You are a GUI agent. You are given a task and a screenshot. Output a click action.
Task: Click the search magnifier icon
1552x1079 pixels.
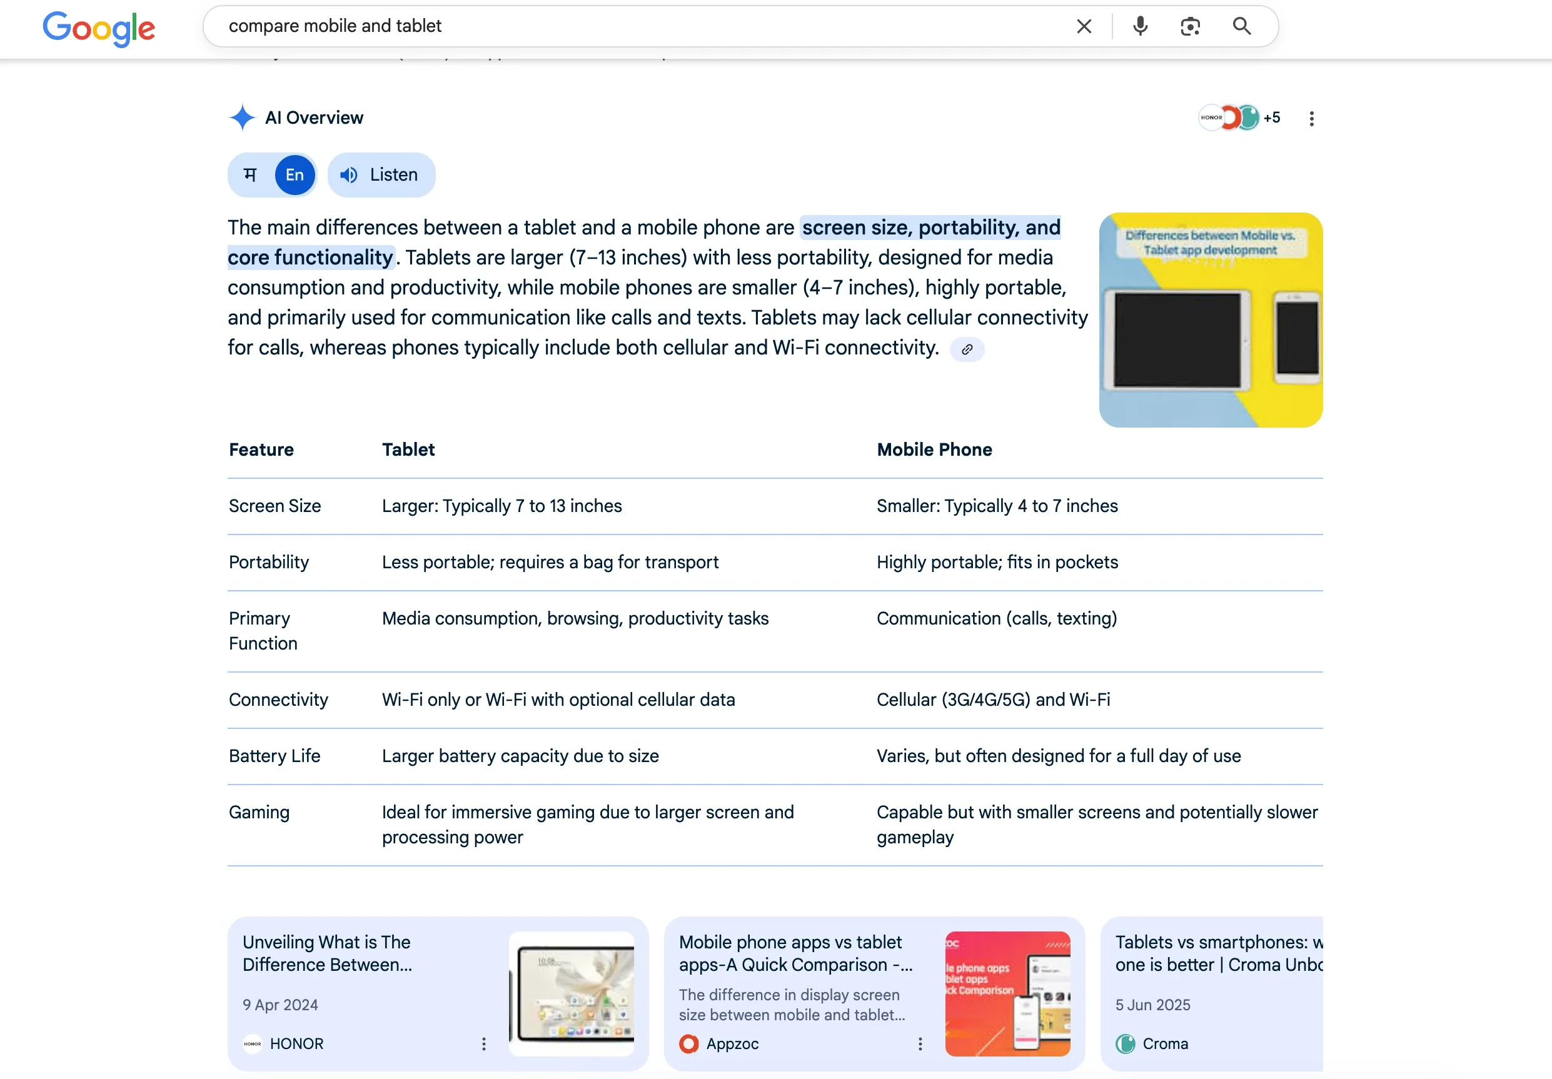(1242, 26)
